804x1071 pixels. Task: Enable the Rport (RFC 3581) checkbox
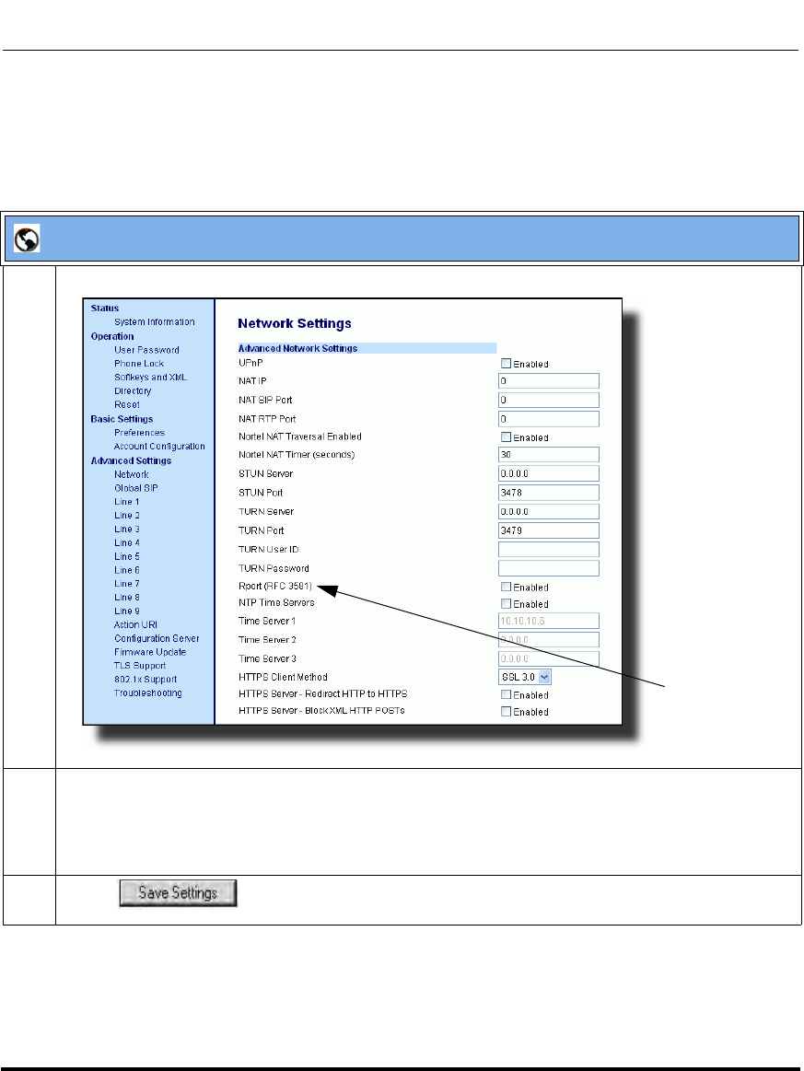pos(507,587)
